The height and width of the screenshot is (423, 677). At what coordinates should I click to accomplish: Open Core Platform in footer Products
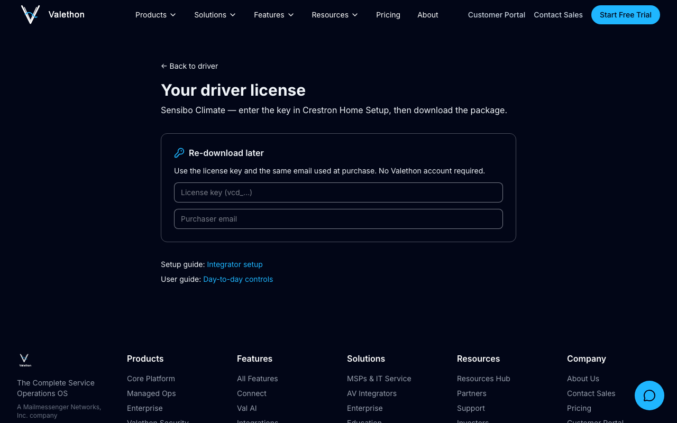151,379
